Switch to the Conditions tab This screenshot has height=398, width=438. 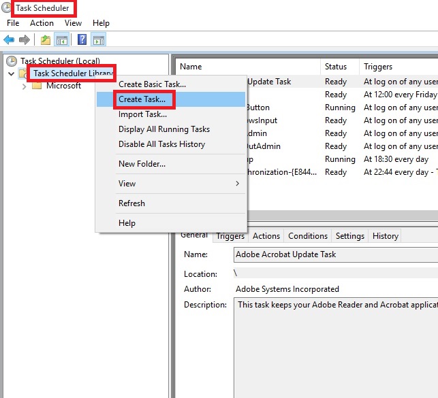click(x=308, y=236)
